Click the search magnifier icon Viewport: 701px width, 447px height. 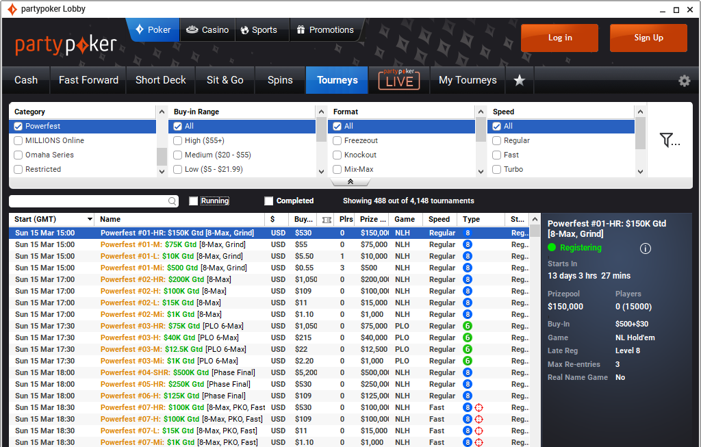(x=172, y=201)
